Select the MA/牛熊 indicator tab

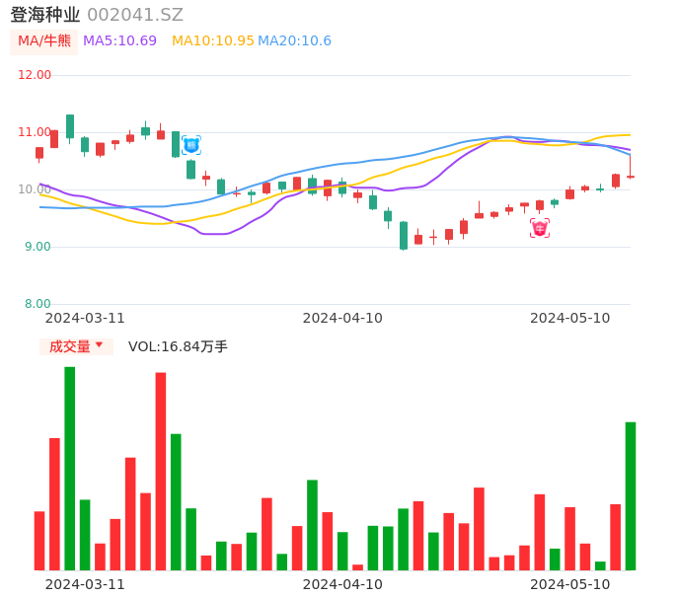[44, 41]
